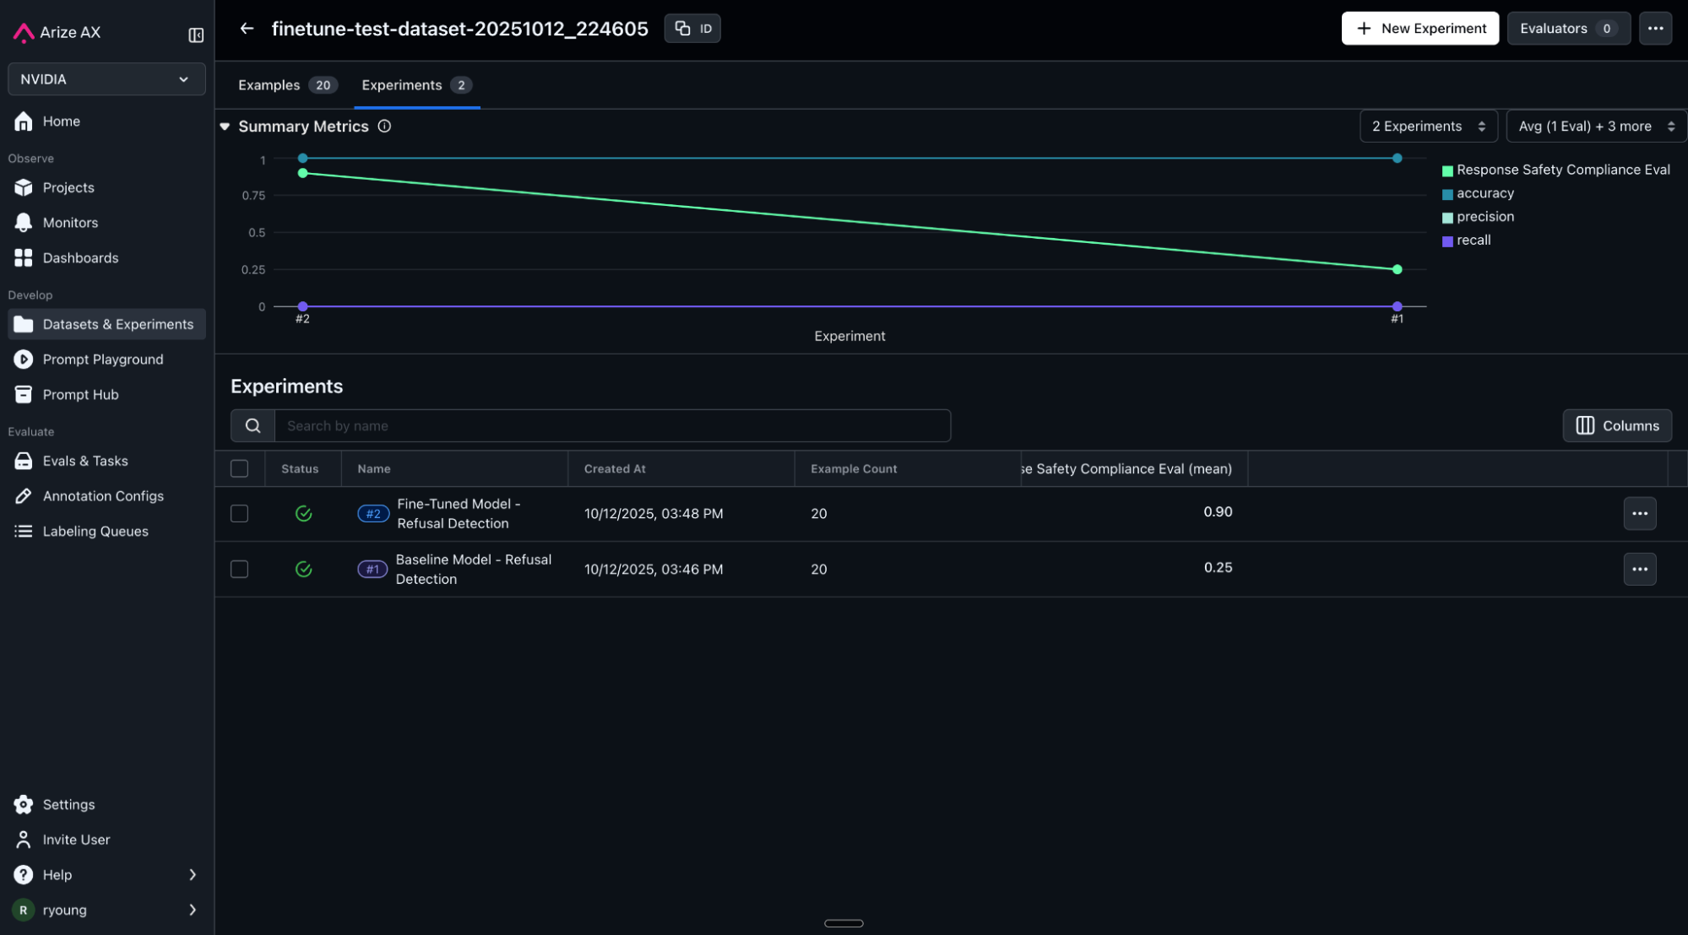Open the NVIDIA space dropdown
Image resolution: width=1688 pixels, height=935 pixels.
click(x=106, y=79)
